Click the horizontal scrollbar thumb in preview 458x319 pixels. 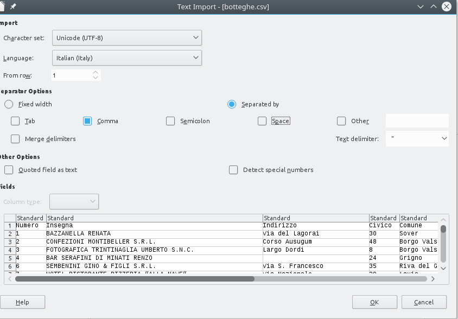[135, 279]
